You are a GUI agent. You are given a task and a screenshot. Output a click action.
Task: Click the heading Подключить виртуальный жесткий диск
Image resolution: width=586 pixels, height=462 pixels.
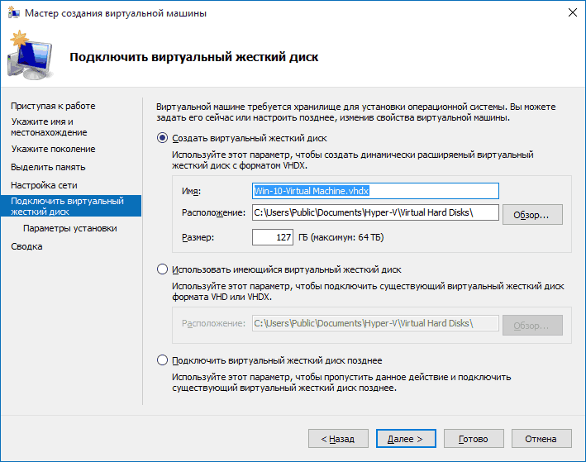(x=194, y=57)
